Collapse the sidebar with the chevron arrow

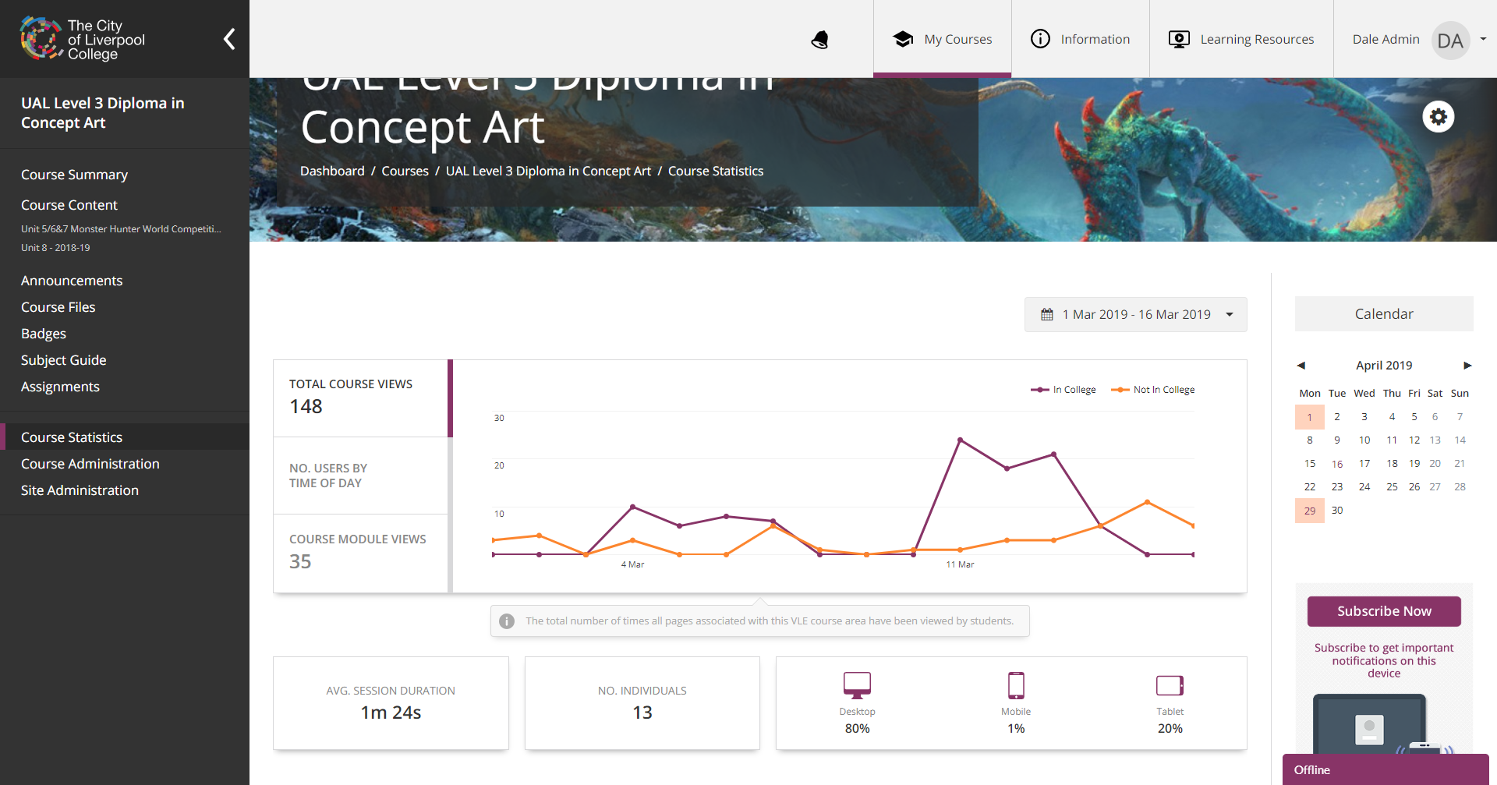pyautogui.click(x=229, y=39)
